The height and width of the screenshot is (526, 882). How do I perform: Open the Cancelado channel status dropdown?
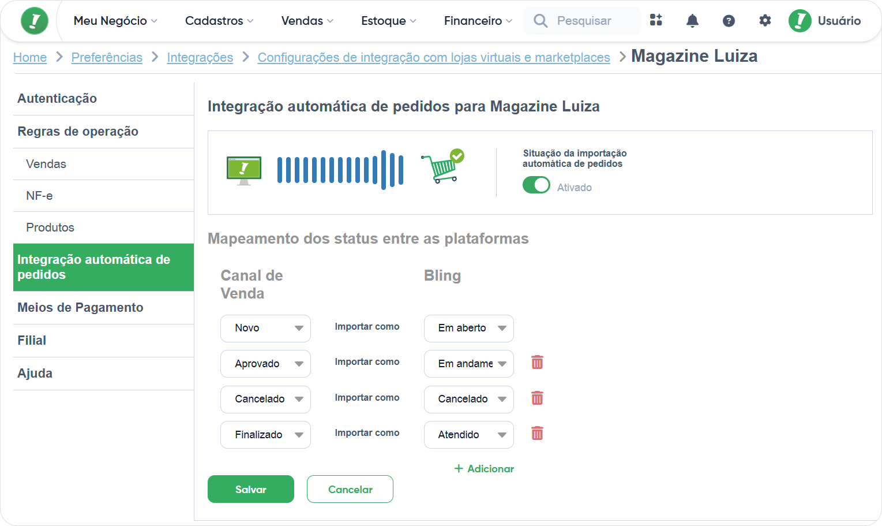coord(265,400)
